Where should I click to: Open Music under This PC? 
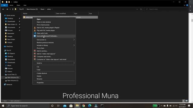[9, 65]
